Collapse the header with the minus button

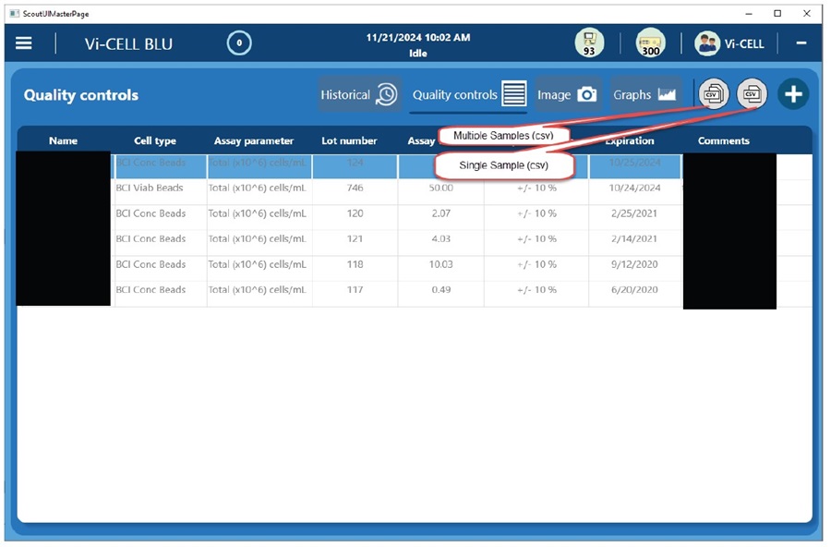tap(801, 43)
